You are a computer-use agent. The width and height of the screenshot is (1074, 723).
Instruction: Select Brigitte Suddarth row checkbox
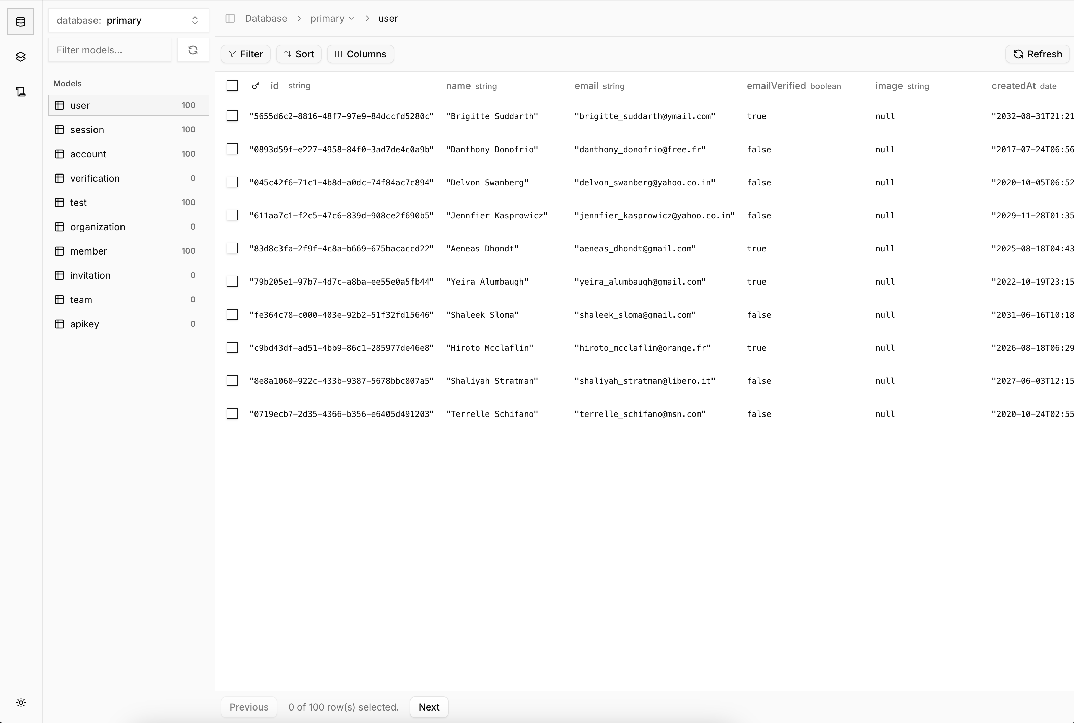coord(232,116)
